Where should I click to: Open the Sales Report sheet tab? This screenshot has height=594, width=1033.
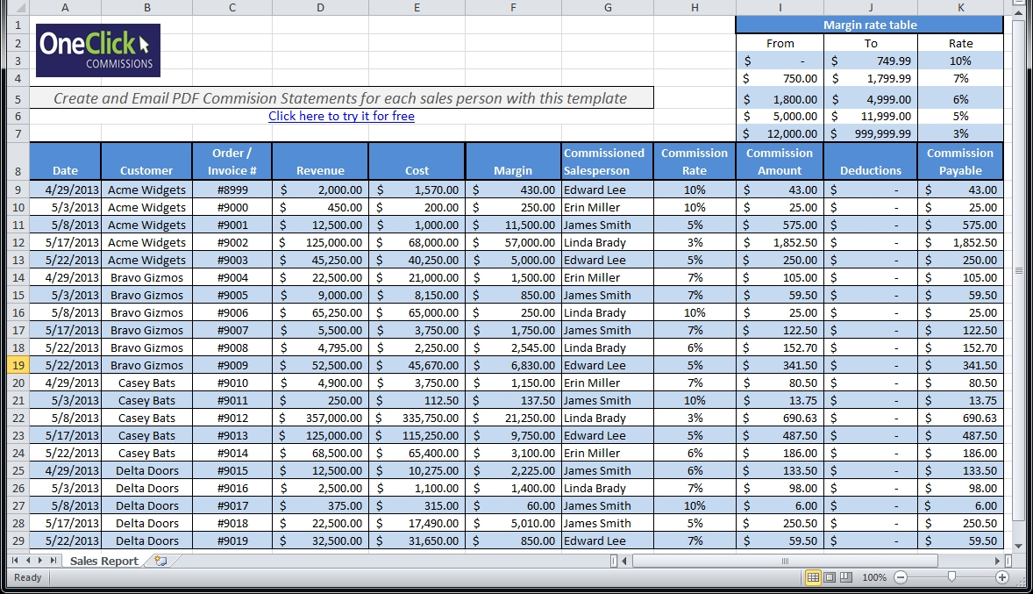103,561
